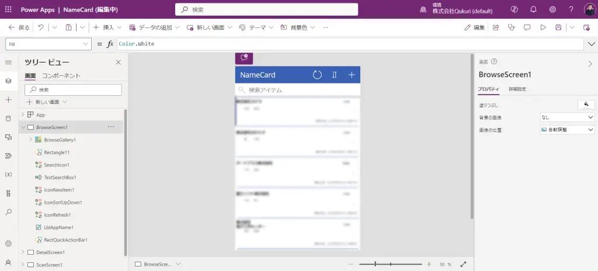Click the sort icon in NameCard header
This screenshot has height=271, width=598.
tap(335, 75)
